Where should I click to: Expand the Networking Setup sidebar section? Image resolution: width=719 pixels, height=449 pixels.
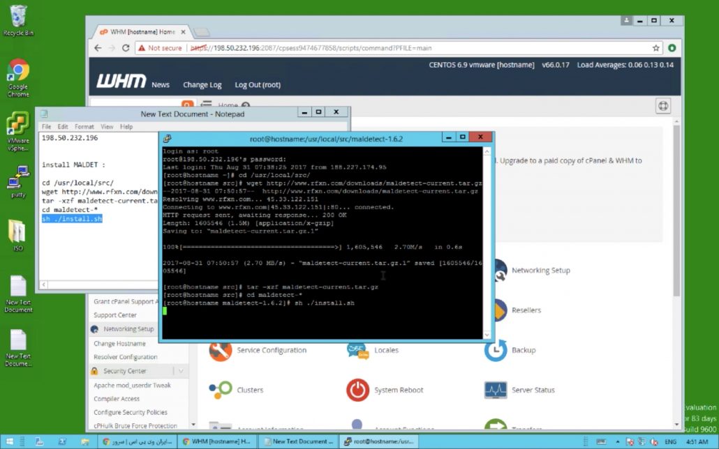click(128, 329)
